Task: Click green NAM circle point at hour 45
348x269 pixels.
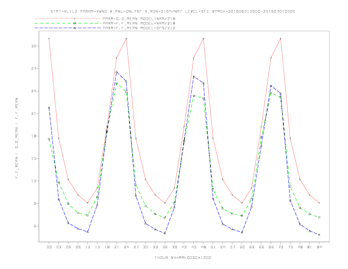Action: [194, 96]
